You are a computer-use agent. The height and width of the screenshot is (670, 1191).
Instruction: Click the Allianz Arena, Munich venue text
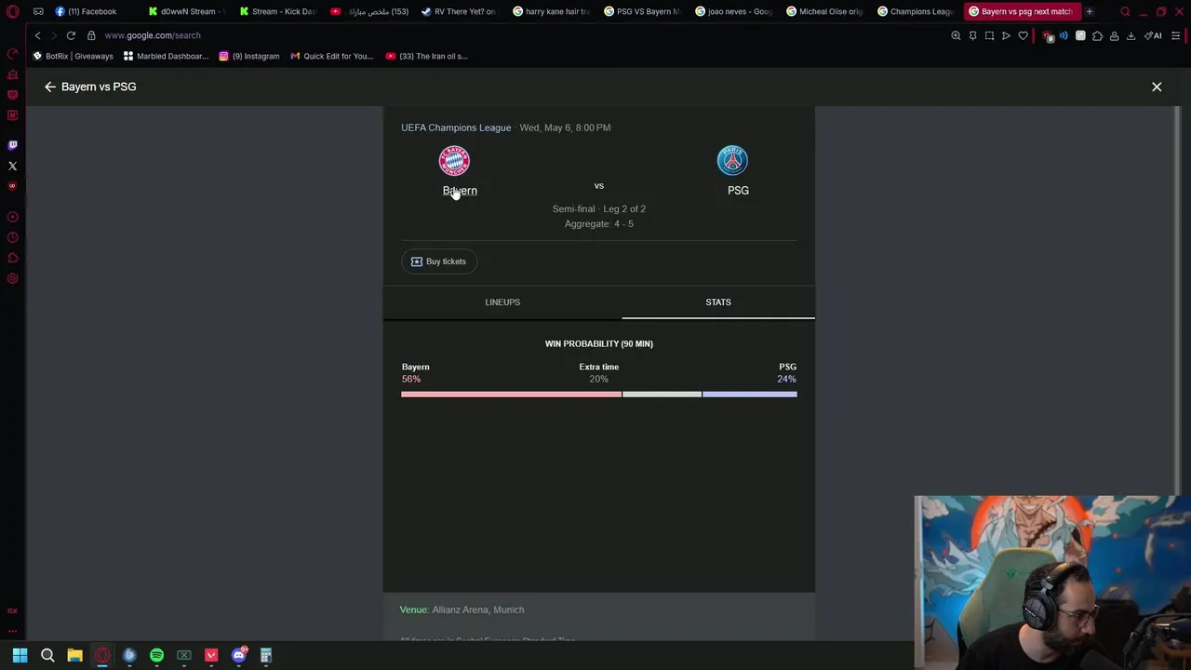click(478, 610)
